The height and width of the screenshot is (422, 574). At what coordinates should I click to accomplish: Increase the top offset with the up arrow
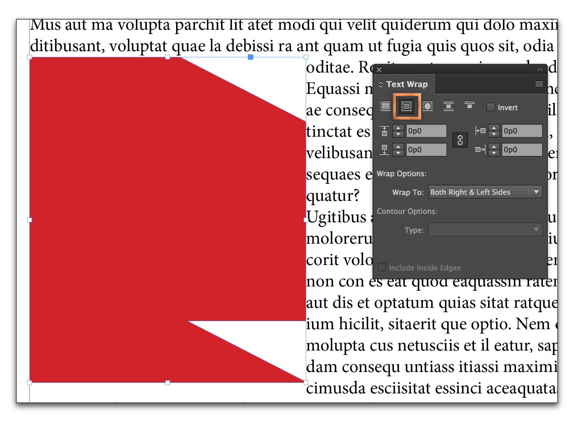(398, 128)
